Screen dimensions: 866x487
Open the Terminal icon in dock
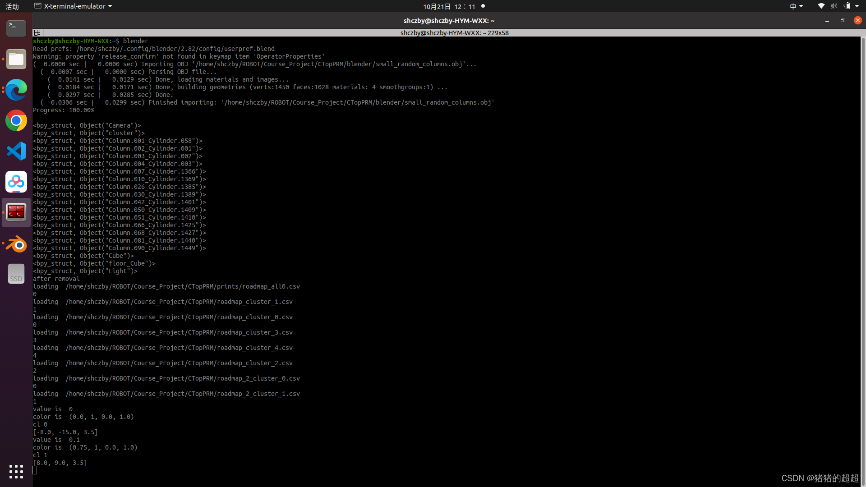point(16,28)
